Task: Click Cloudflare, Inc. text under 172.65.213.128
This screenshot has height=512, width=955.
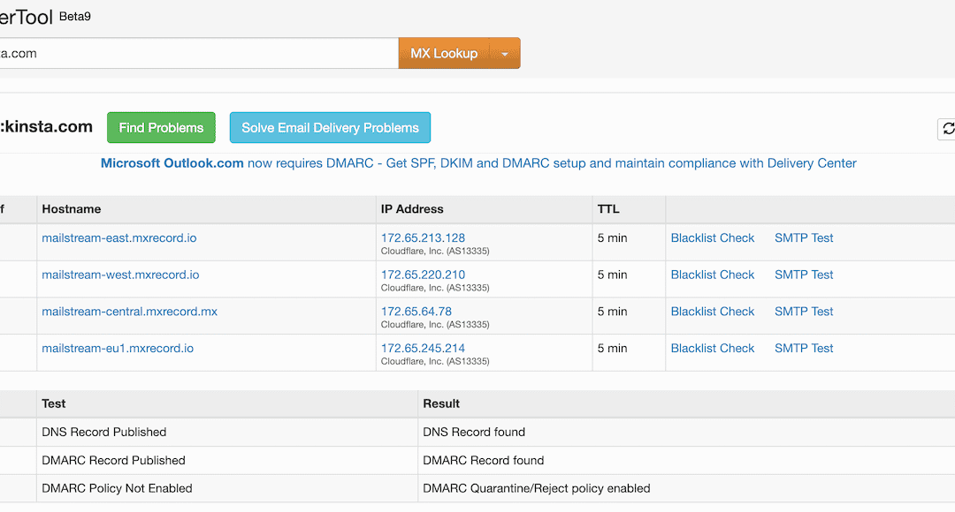Action: pyautogui.click(x=435, y=251)
